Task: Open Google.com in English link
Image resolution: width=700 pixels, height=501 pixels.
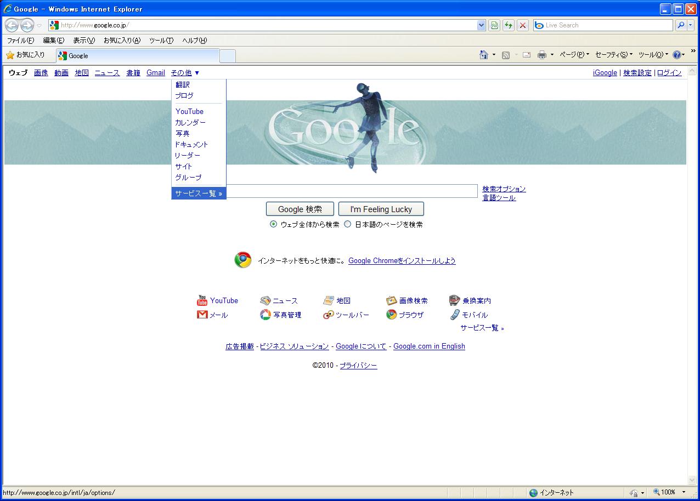Action: coord(429,346)
